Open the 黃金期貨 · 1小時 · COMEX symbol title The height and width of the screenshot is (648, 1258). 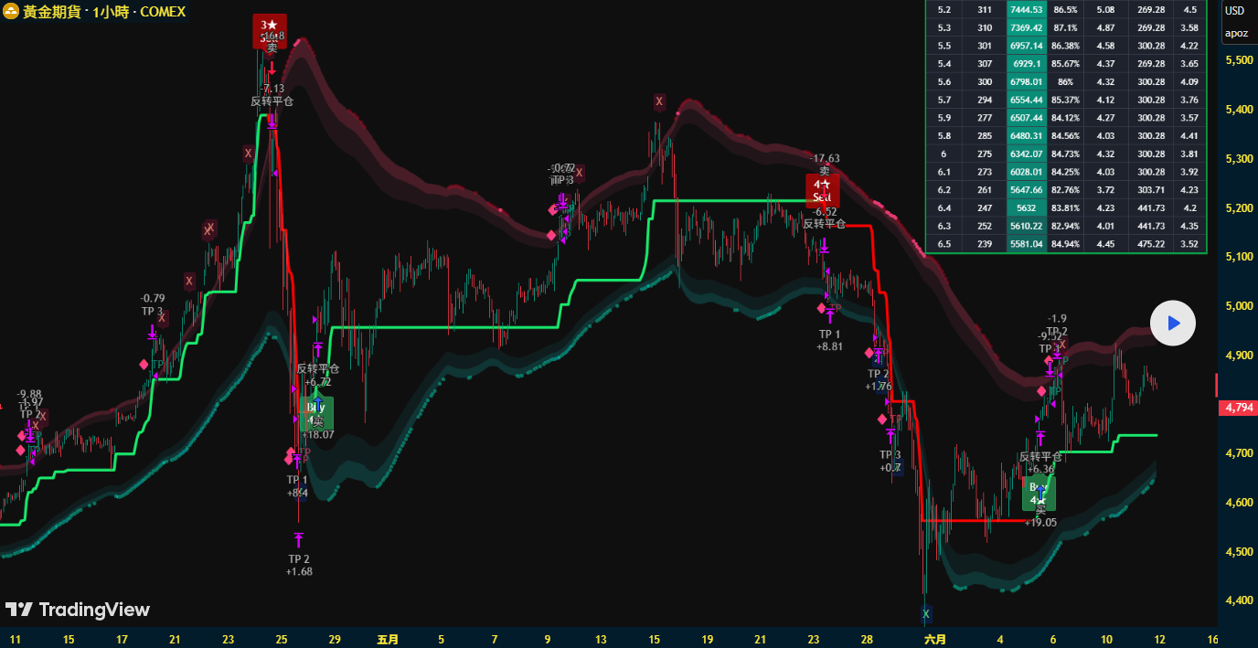tap(103, 12)
